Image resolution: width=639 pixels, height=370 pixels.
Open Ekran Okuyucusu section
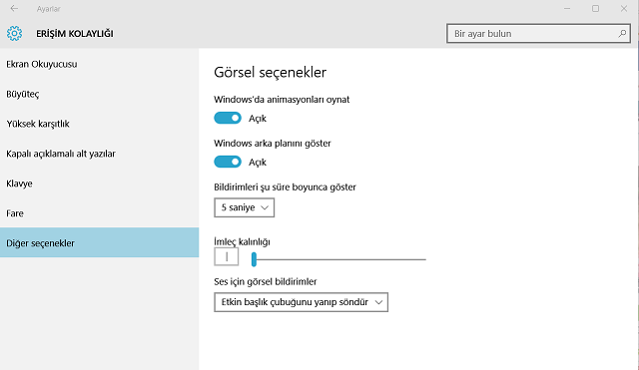pyautogui.click(x=100, y=64)
